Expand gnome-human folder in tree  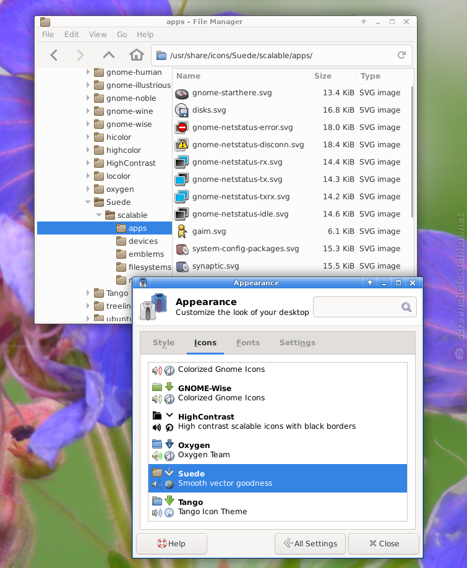[88, 72]
